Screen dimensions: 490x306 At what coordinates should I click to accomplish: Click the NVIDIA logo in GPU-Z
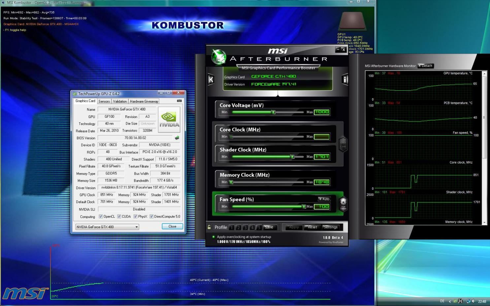tap(169, 119)
